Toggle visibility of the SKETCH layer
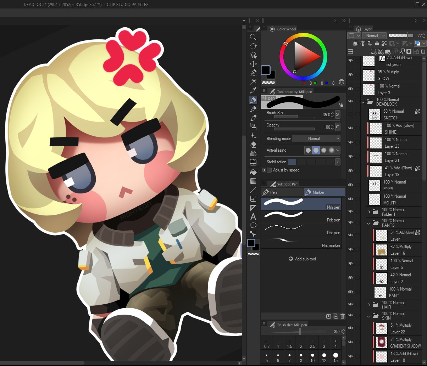The width and height of the screenshot is (427, 366). pos(350,114)
